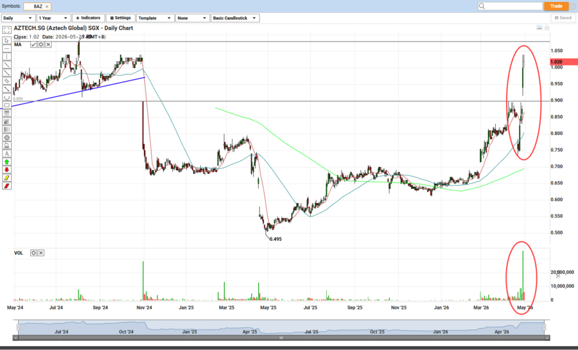Select the green up arrow marker tool
The width and height of the screenshot is (578, 350).
(6, 162)
